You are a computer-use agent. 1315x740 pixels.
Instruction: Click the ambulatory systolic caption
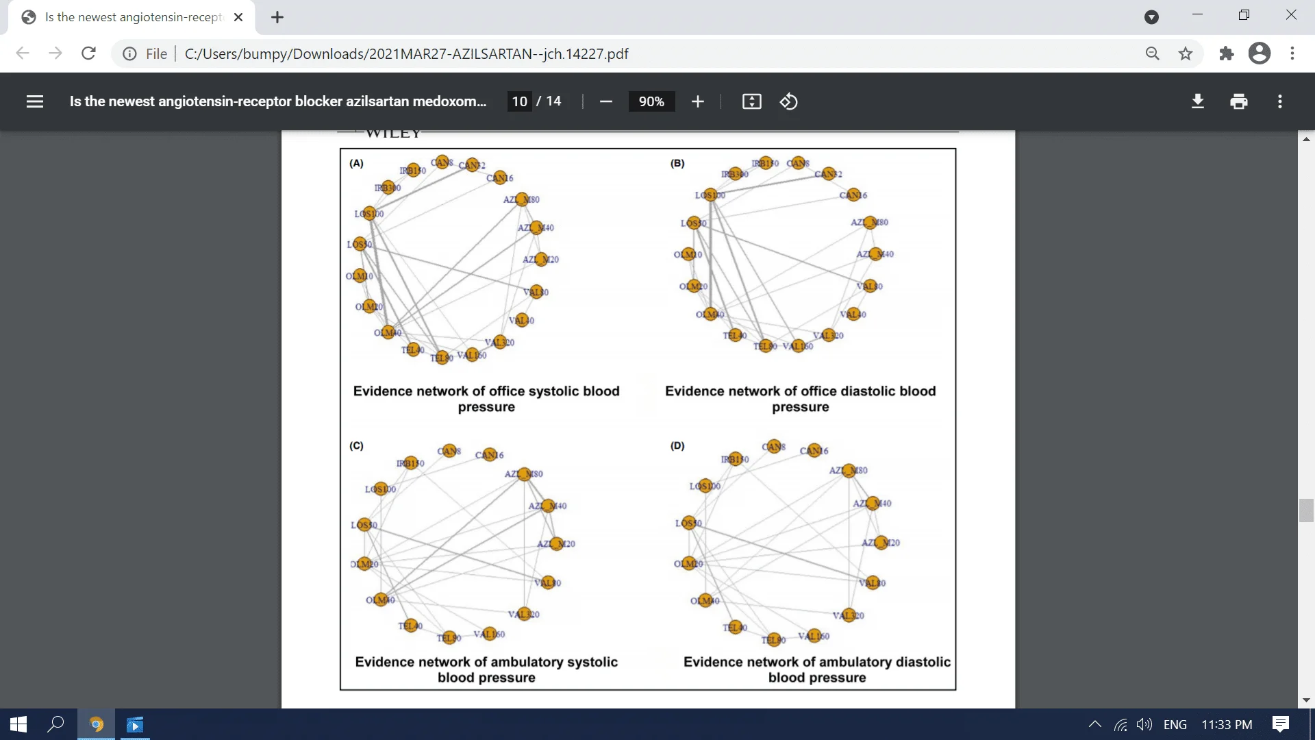click(486, 669)
